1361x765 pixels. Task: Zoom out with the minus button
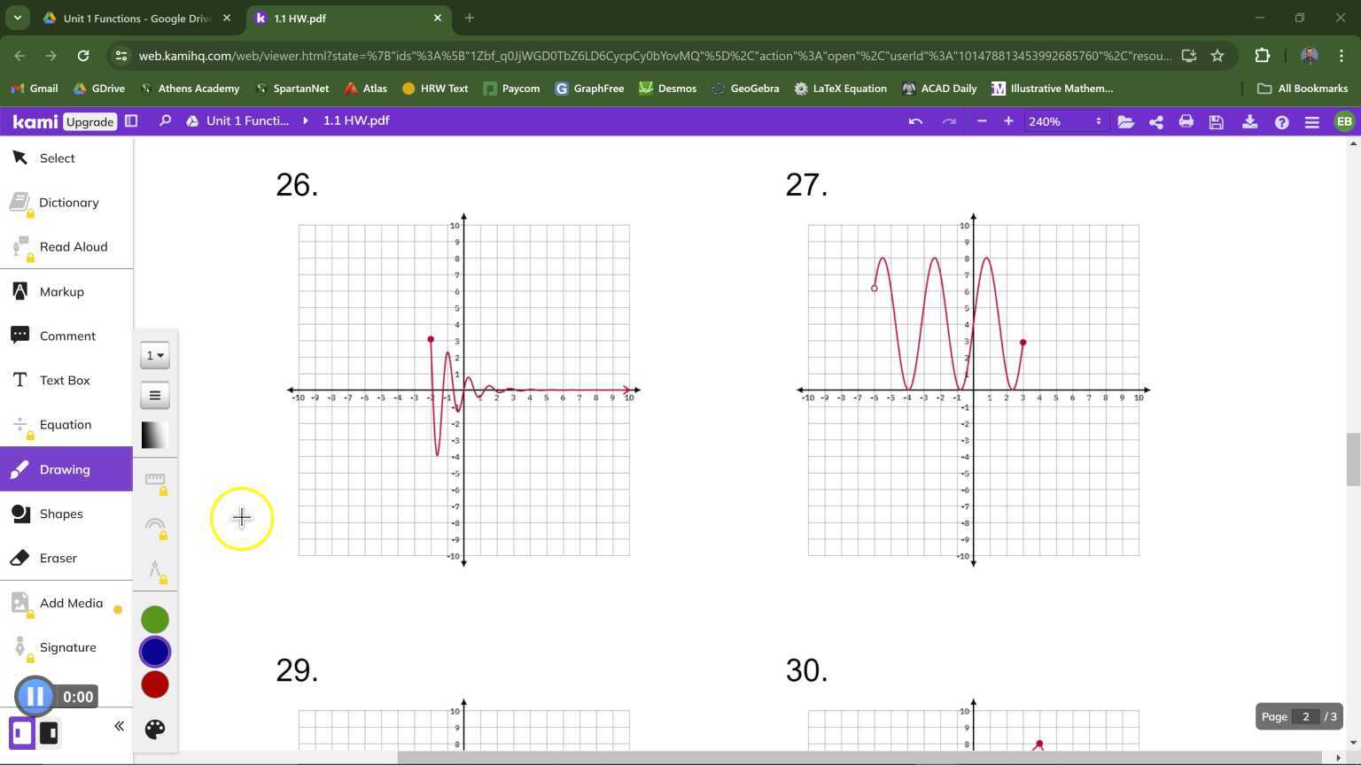(x=982, y=121)
